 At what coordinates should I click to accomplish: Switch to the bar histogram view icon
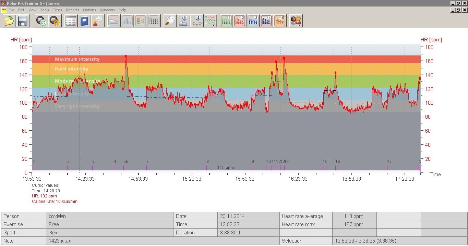[x=127, y=21]
